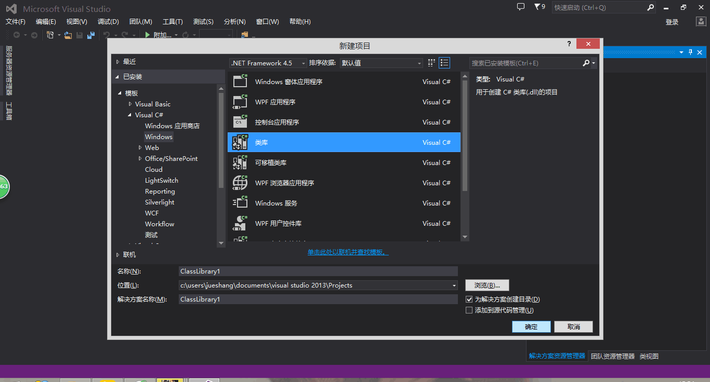
Task: Open the notifications flag showing 9
Action: [x=540, y=7]
